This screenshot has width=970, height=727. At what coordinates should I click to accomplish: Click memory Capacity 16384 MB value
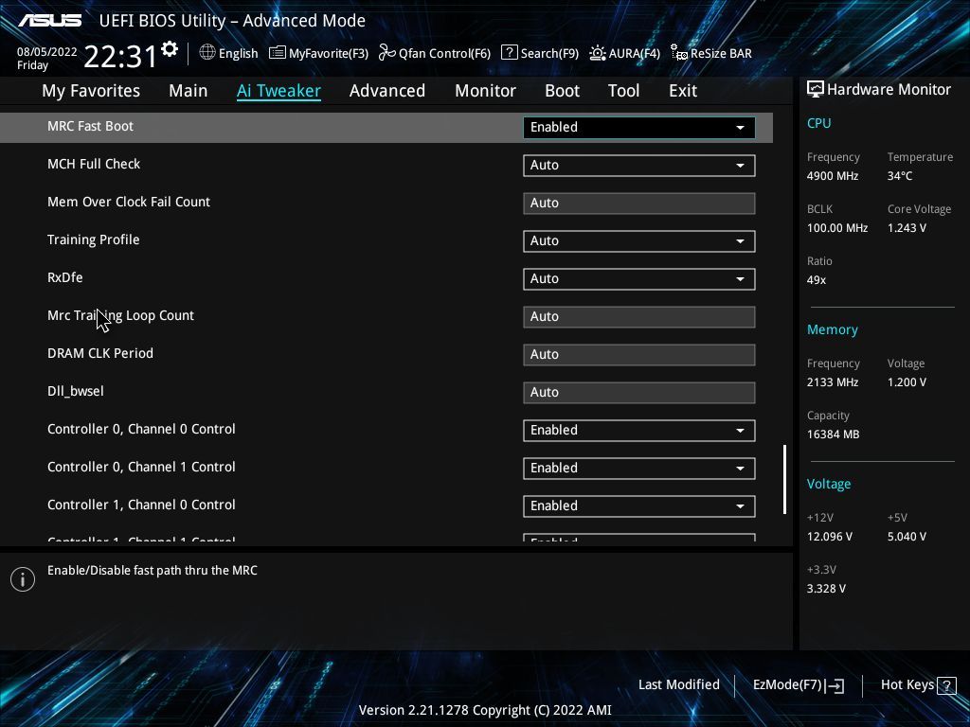tap(833, 434)
